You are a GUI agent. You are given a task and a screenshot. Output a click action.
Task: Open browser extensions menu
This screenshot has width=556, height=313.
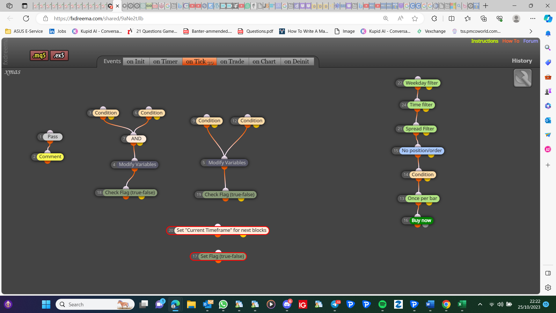434,19
